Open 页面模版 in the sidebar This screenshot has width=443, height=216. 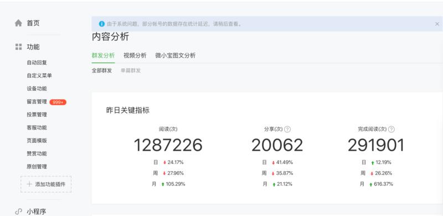click(x=37, y=141)
